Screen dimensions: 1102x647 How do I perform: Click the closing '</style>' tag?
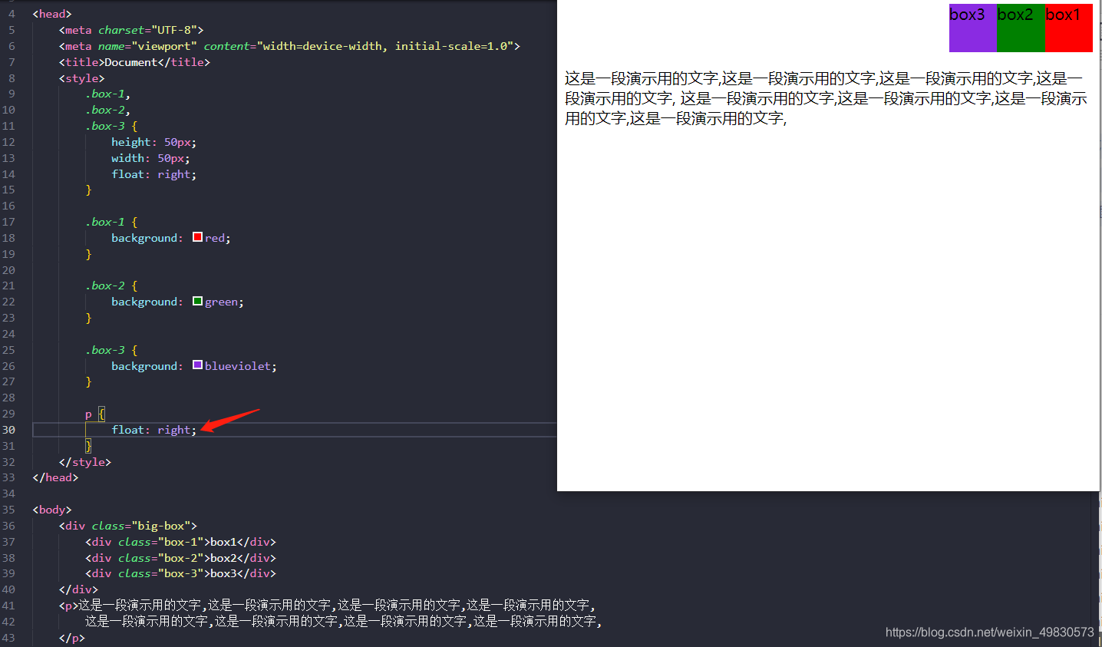(x=85, y=462)
